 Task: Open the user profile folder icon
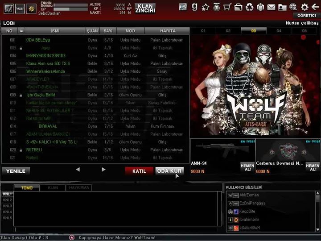(x=282, y=8)
